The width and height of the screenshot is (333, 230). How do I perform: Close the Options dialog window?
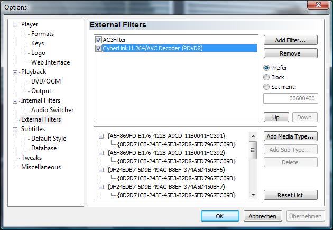[318, 5]
